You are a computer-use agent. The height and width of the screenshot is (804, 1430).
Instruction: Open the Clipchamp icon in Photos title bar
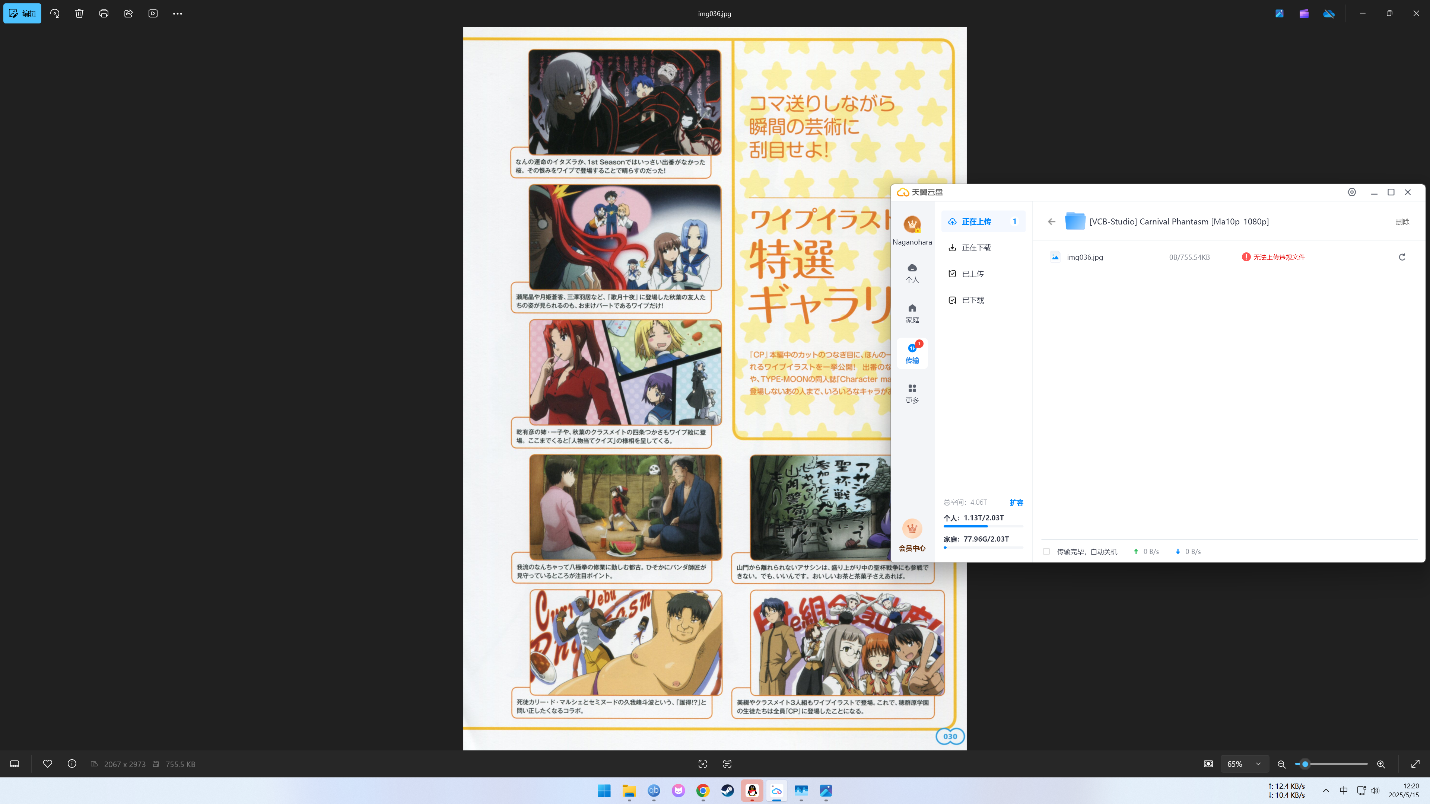(1304, 13)
